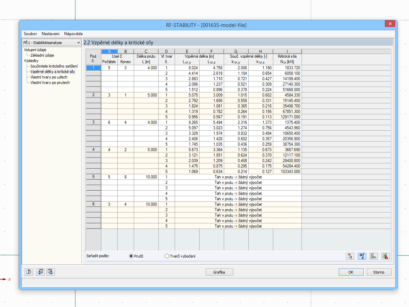Screen dimensions: 409x307
Task: Click the cell with value 103343.000
Action: click(287, 172)
